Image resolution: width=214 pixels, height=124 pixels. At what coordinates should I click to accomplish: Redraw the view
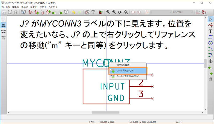(x=120, y=12)
